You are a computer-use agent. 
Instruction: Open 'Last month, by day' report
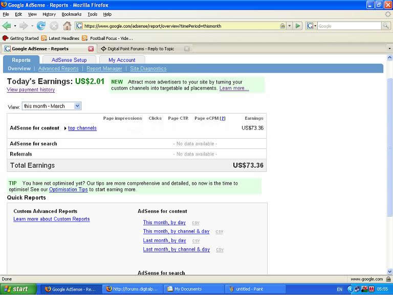[164, 240]
